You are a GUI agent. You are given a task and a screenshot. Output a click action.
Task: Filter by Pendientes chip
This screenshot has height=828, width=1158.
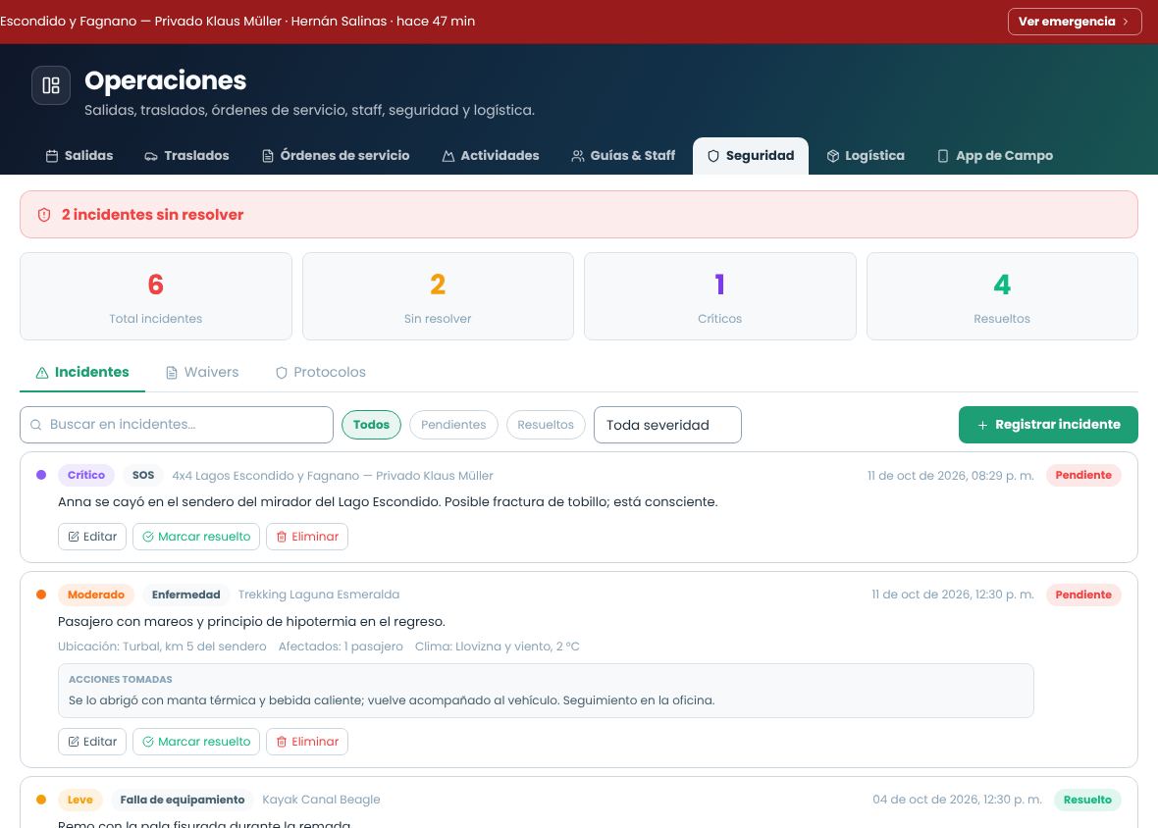coord(453,425)
